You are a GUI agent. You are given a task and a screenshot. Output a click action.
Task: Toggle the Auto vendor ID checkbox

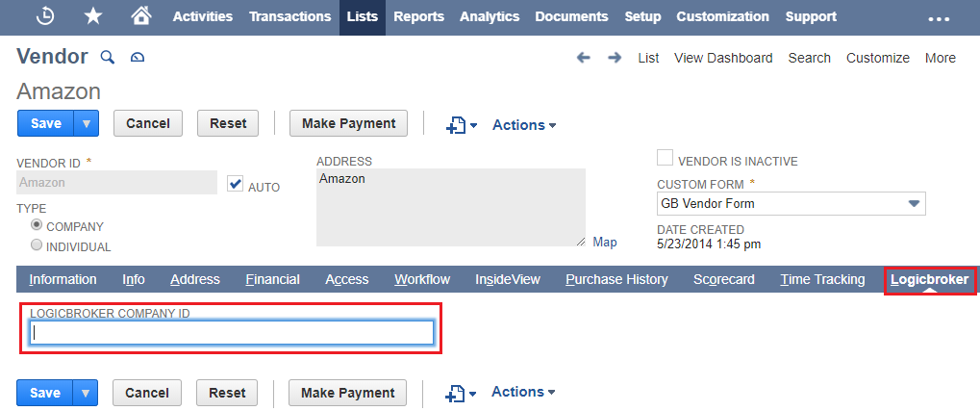click(x=235, y=184)
